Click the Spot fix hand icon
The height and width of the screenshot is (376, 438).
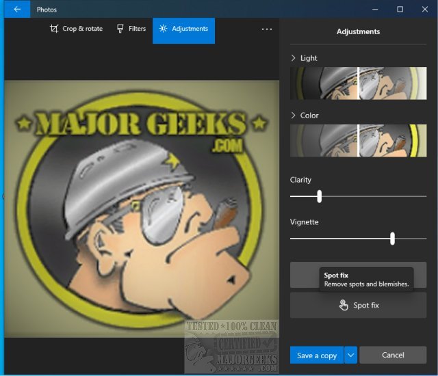coord(344,306)
